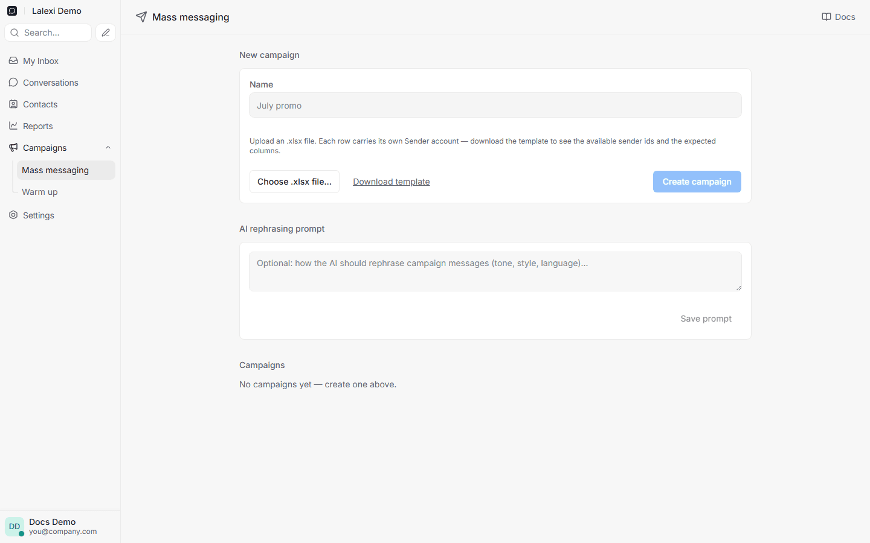Select the Mass messaging submenu item
Image resolution: width=870 pixels, height=543 pixels.
[x=66, y=170]
